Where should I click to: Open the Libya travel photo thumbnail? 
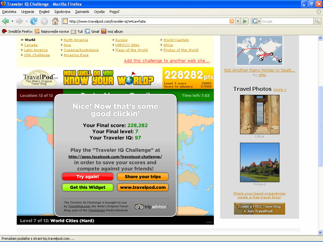tap(260, 114)
